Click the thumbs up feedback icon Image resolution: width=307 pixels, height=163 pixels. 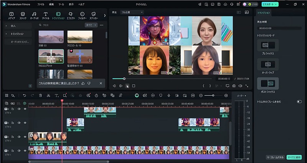tap(83, 83)
